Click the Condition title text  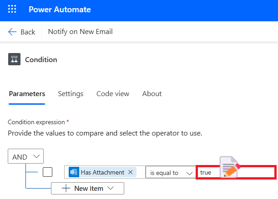41,60
